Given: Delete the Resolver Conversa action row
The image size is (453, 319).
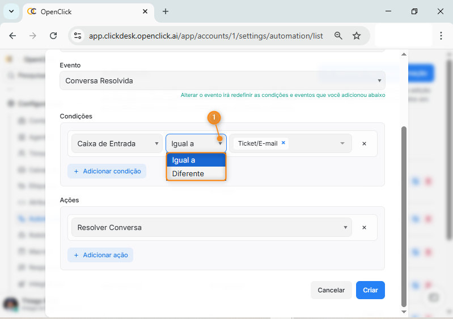Looking at the screenshot, I should [364, 227].
